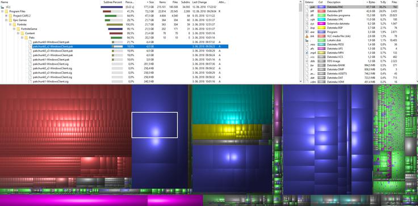Viewport: 418px width, 206px height.
Task: Collapse the Content folder node
Action: 18,33
